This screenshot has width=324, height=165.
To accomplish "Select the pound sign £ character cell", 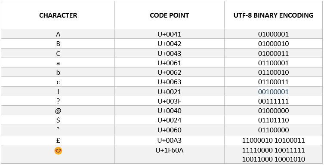I will (x=58, y=140).
